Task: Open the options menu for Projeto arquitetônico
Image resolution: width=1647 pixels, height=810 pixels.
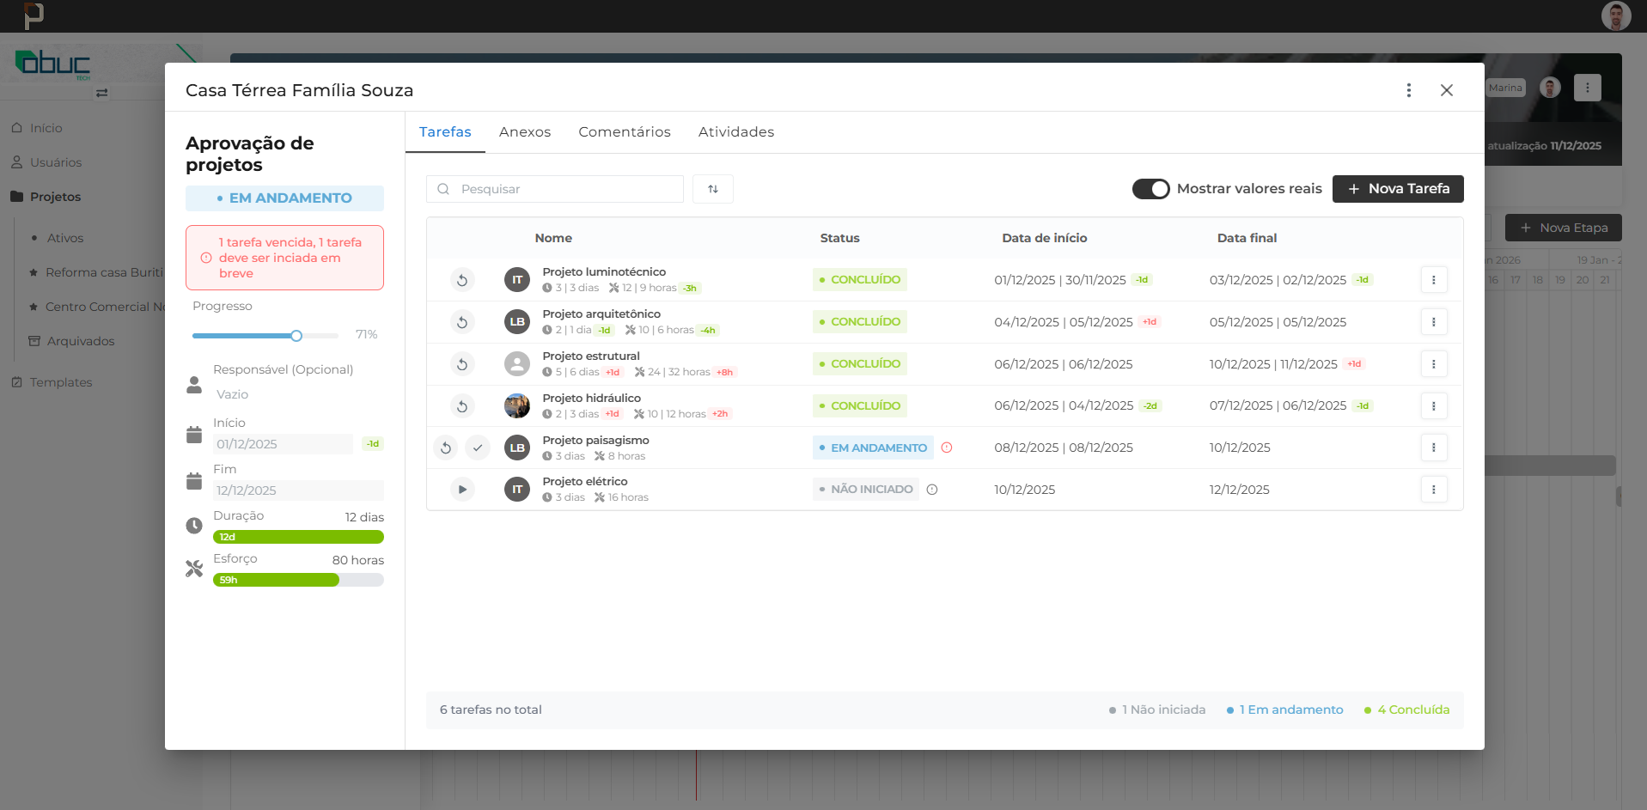Action: pos(1433,322)
